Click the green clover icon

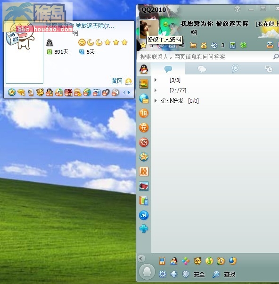(x=244, y=45)
